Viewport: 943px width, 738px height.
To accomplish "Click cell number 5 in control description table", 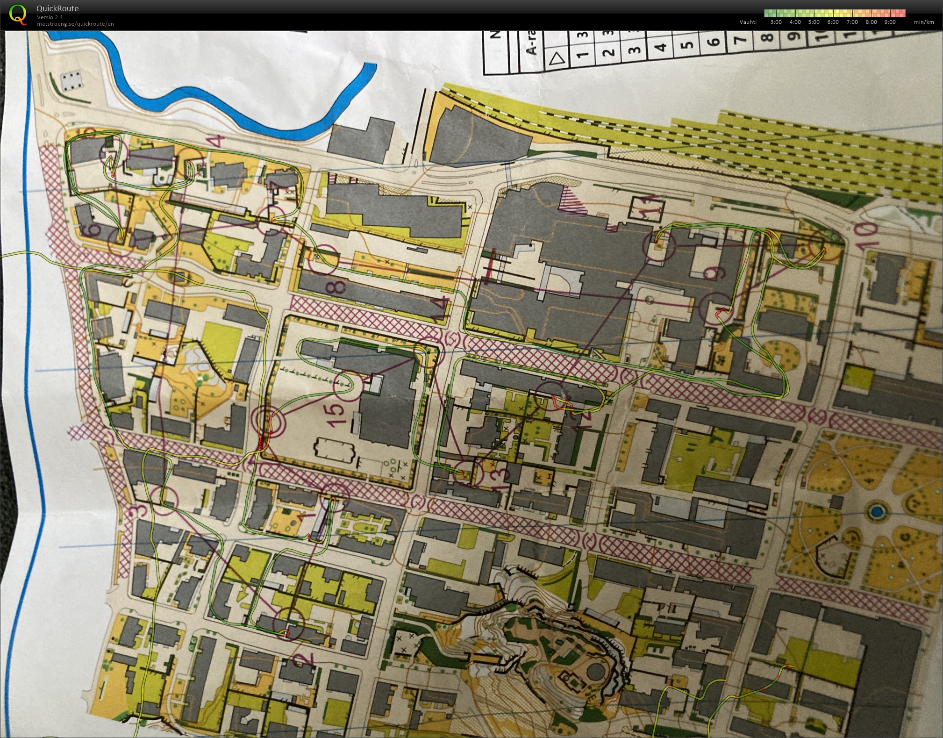I will click(687, 45).
